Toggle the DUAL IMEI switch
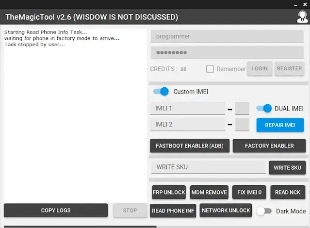 [264, 108]
